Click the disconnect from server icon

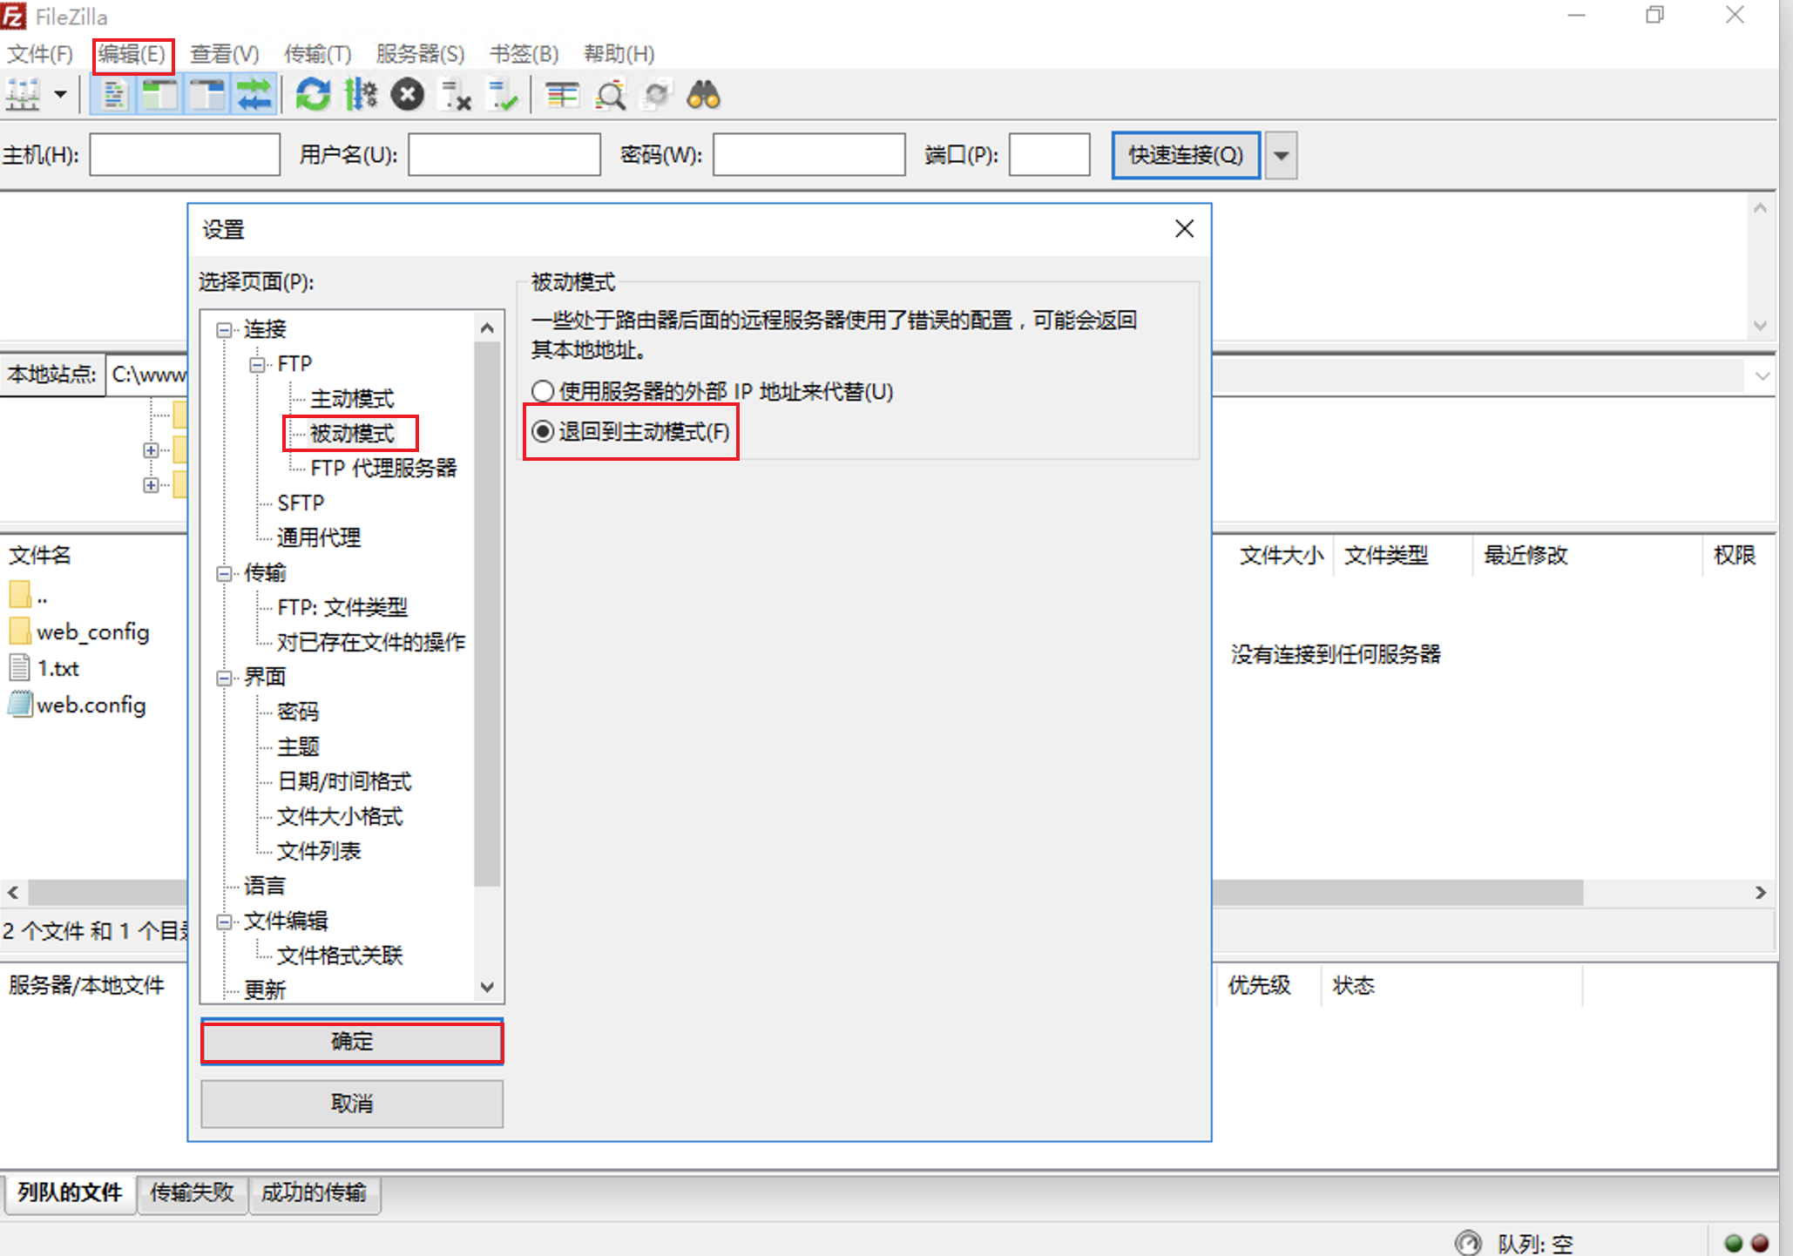(456, 94)
